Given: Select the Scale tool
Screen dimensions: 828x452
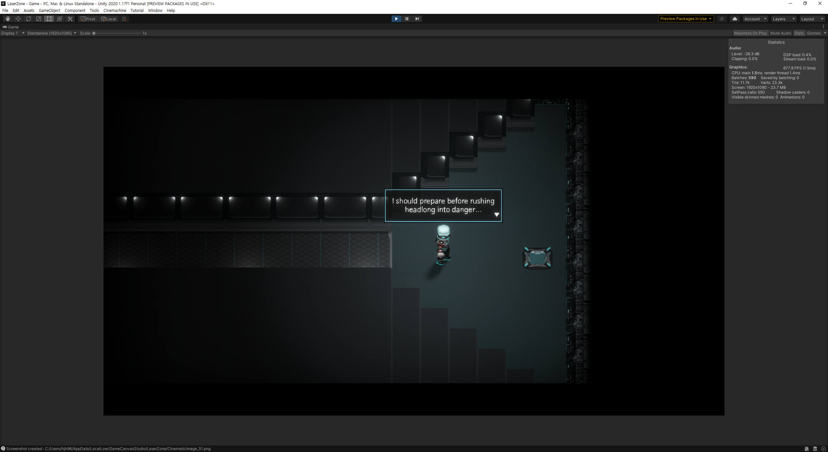Looking at the screenshot, I should (39, 19).
